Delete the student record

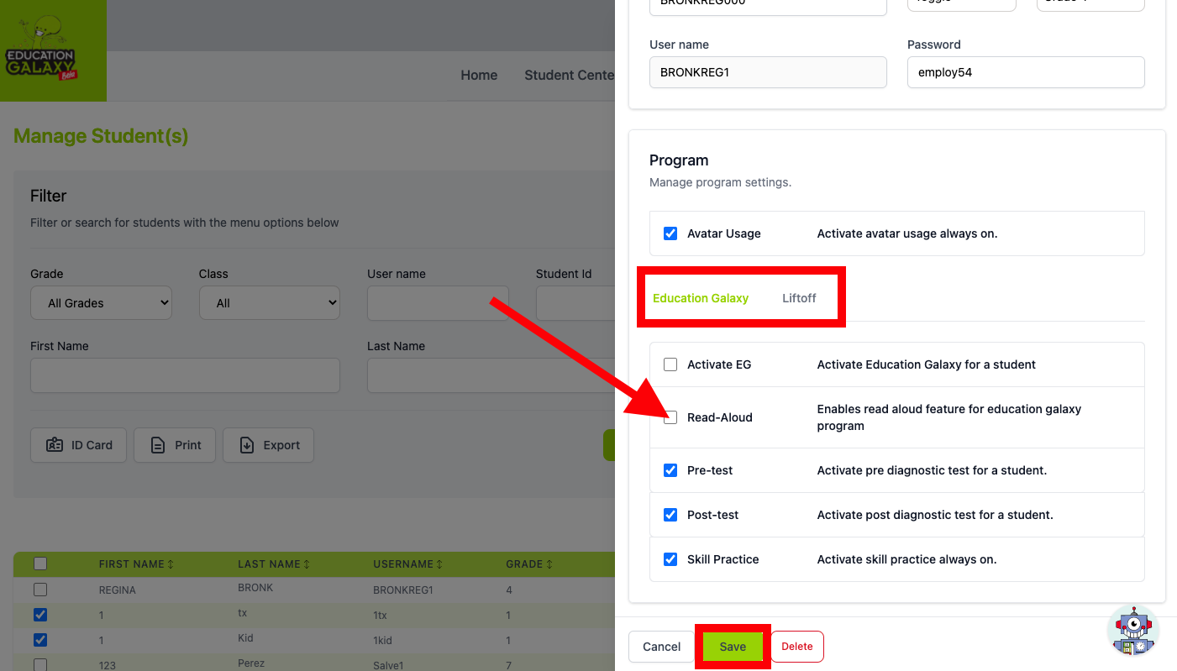(797, 647)
